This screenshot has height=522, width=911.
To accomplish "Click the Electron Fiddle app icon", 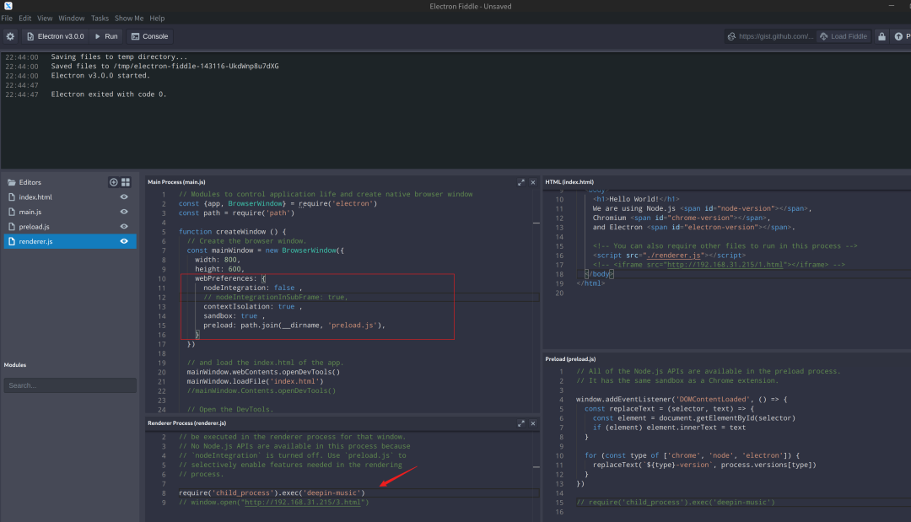I will (x=8, y=6).
